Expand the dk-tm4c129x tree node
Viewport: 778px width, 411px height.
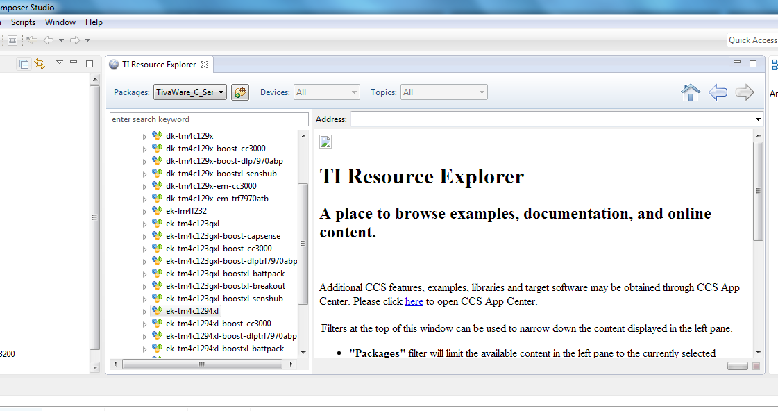(x=144, y=137)
